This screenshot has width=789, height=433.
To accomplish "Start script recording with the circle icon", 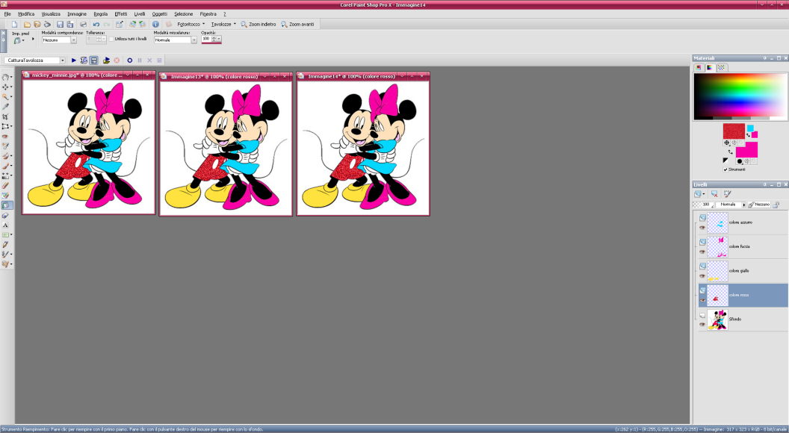I will point(130,60).
